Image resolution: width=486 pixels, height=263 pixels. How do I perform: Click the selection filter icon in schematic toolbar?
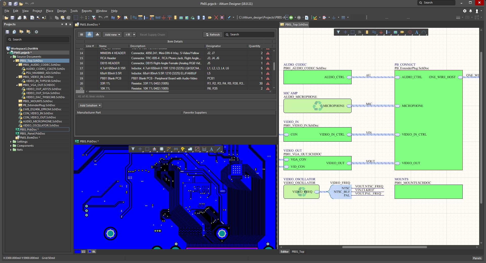pos(338,32)
